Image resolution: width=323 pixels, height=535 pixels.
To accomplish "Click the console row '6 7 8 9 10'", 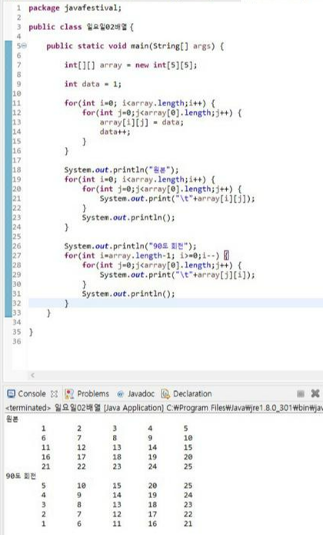I will (117, 438).
